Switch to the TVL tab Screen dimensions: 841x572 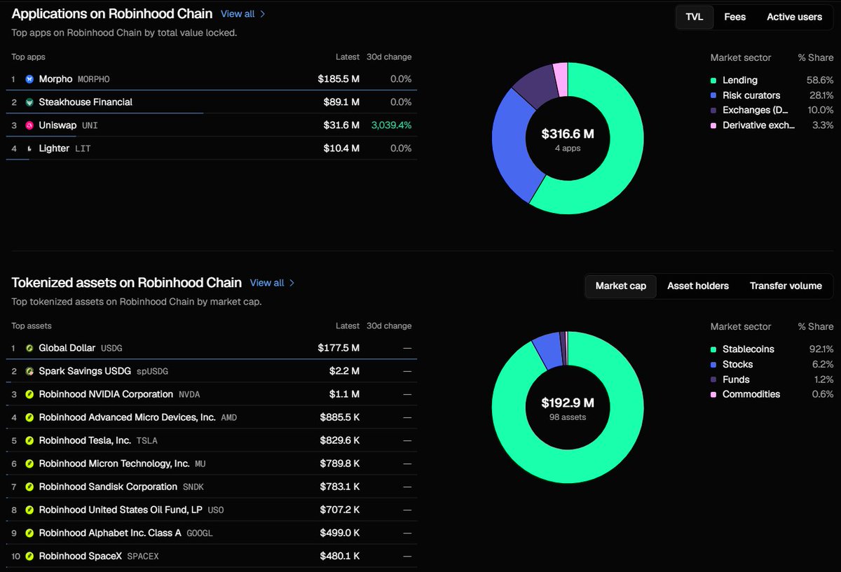click(694, 17)
